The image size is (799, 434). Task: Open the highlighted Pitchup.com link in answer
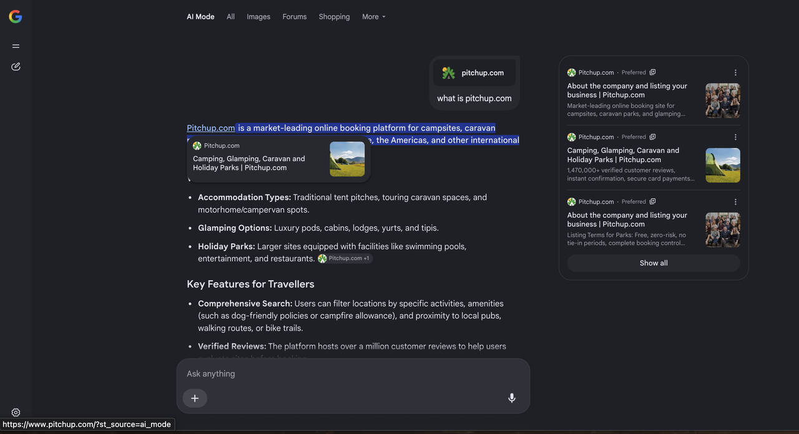tap(211, 128)
